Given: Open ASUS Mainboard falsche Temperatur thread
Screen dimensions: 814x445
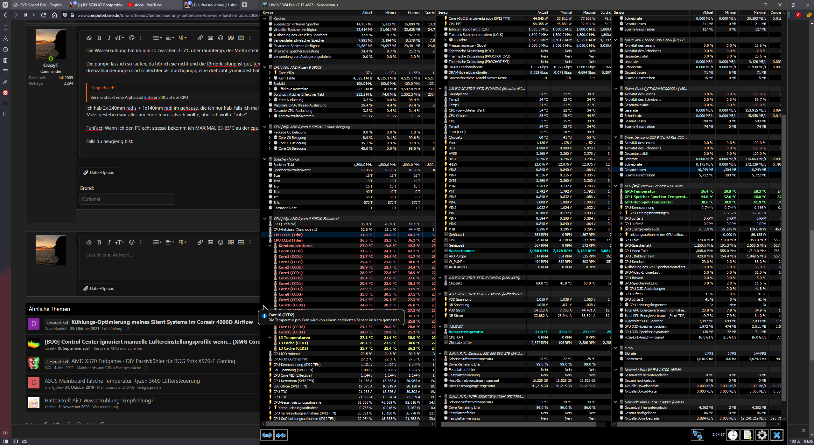Looking at the screenshot, I should (122, 381).
